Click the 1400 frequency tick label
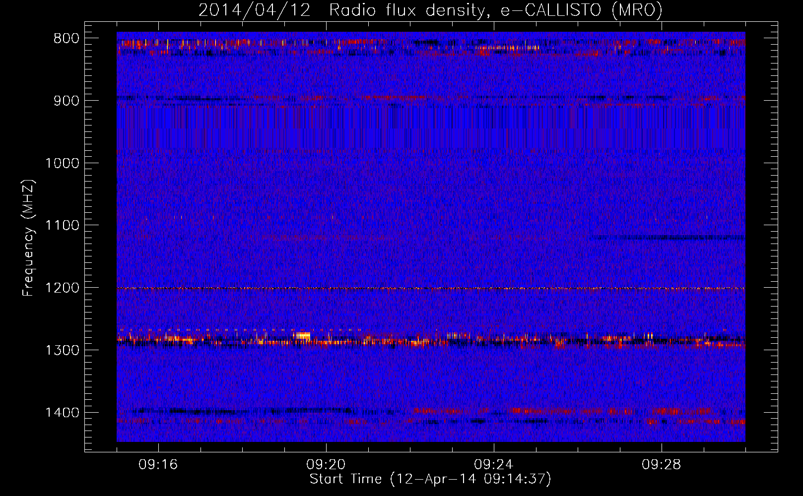 62,413
